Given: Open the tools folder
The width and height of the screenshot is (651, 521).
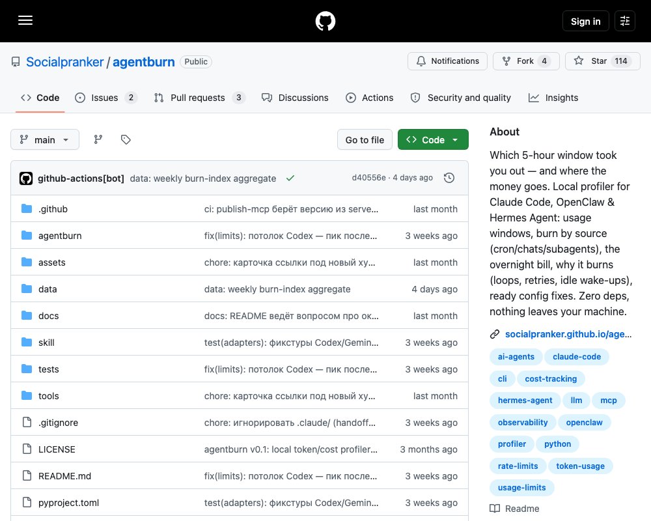Looking at the screenshot, I should pos(49,395).
